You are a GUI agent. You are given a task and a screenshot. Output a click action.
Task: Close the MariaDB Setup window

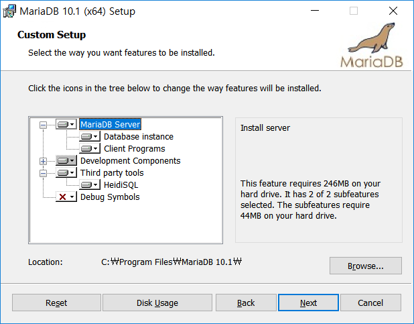pyautogui.click(x=393, y=11)
